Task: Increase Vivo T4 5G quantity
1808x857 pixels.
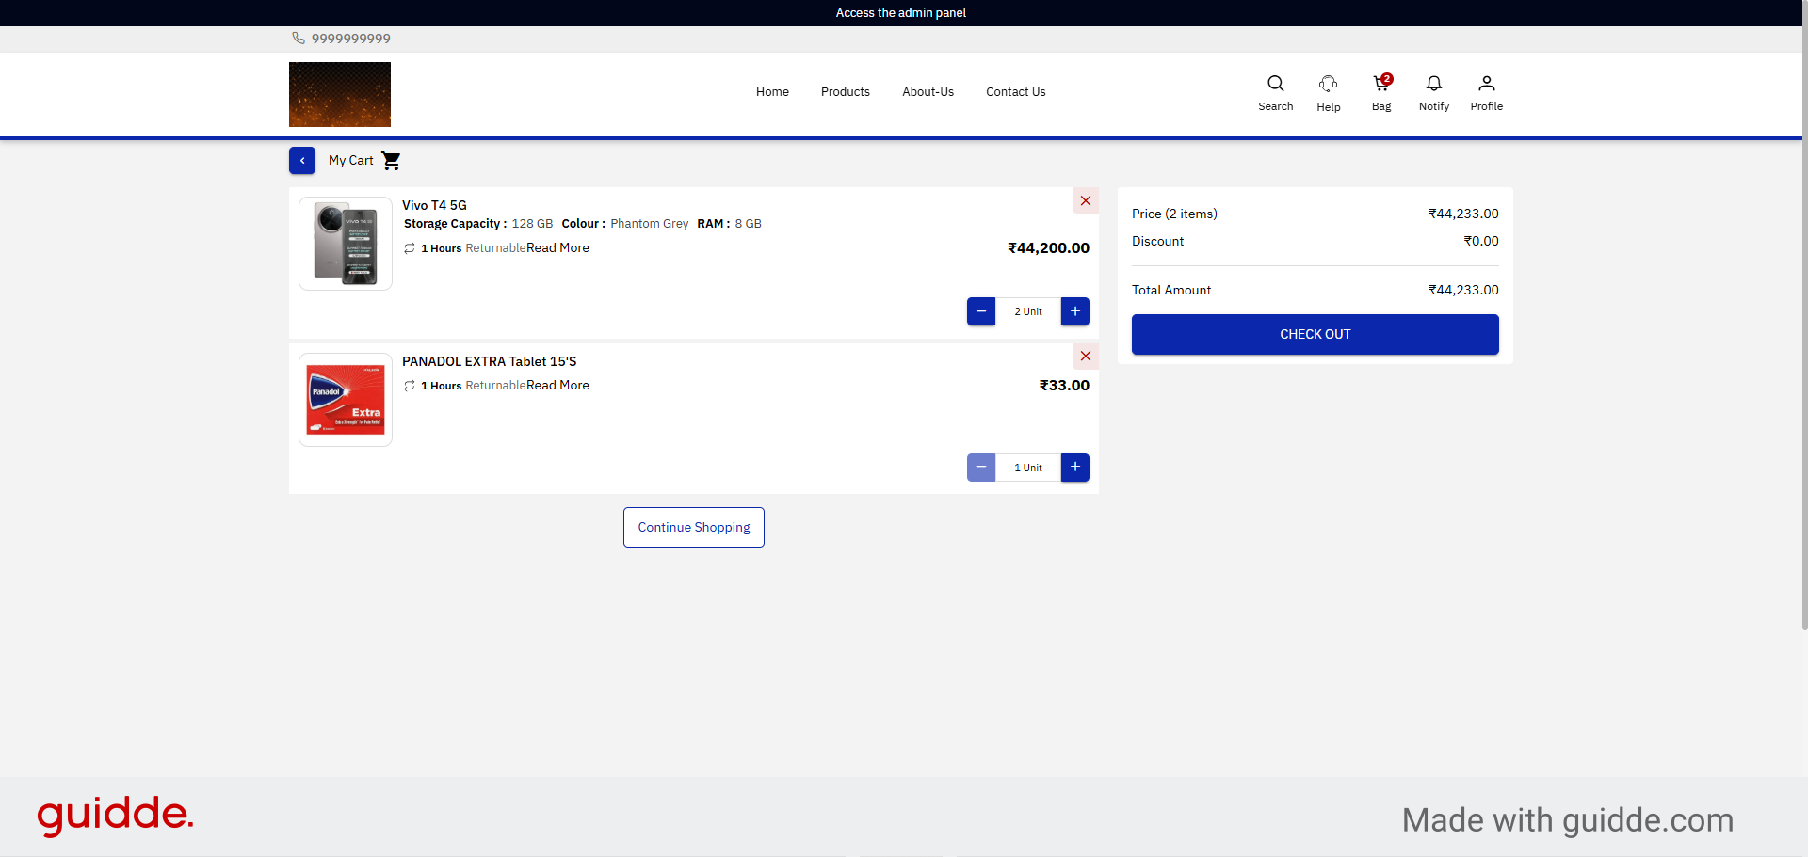Action: (1074, 311)
